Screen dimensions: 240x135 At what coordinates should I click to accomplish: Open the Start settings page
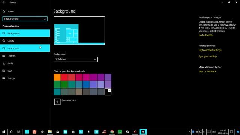(25, 71)
